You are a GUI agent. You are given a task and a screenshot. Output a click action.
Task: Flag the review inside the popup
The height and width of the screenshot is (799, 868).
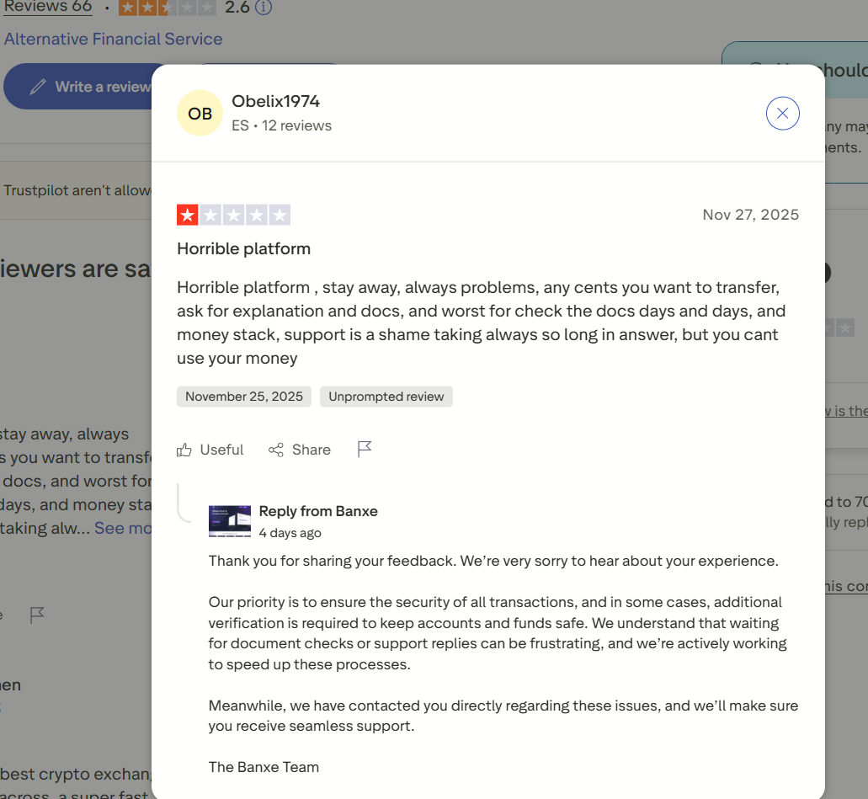click(x=365, y=449)
